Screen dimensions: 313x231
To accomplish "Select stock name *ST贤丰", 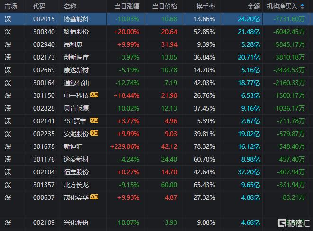I will [75, 121].
